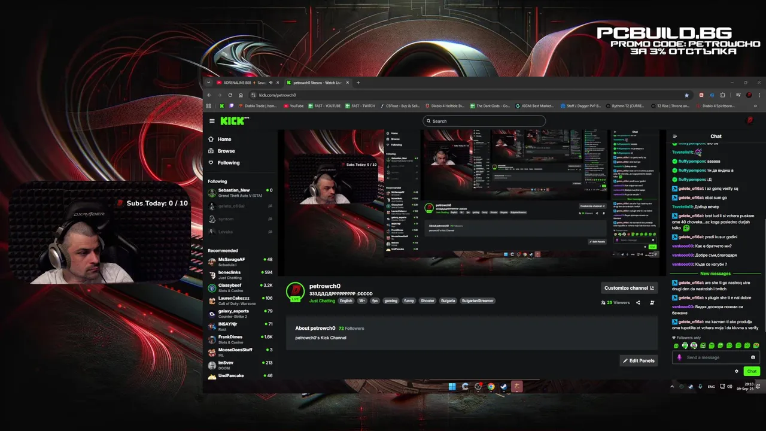The image size is (766, 431).
Task: Click browser home icon
Action: 241,95
